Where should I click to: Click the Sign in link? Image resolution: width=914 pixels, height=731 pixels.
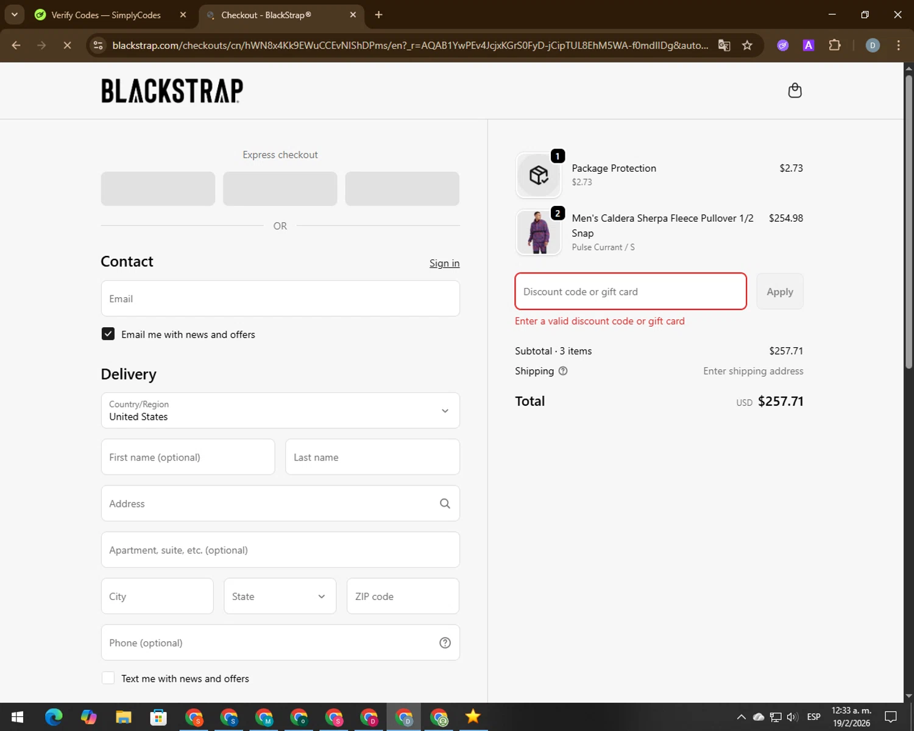[444, 263]
